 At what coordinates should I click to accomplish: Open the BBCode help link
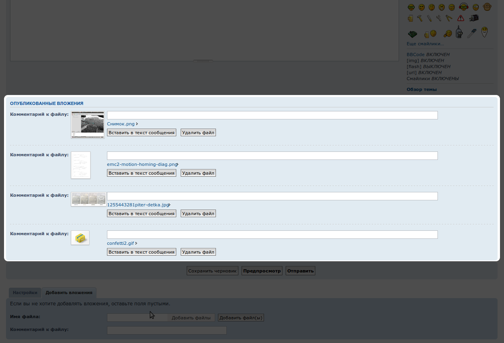(415, 54)
